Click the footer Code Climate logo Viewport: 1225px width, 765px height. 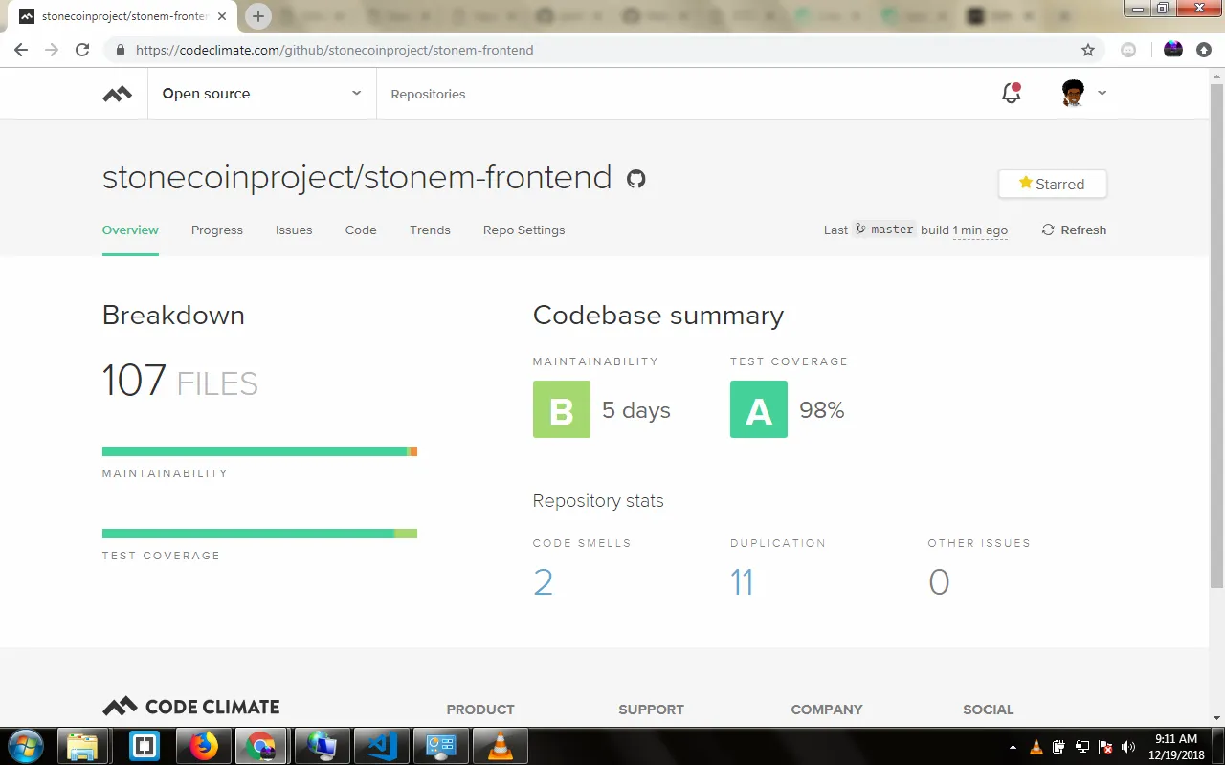191,707
